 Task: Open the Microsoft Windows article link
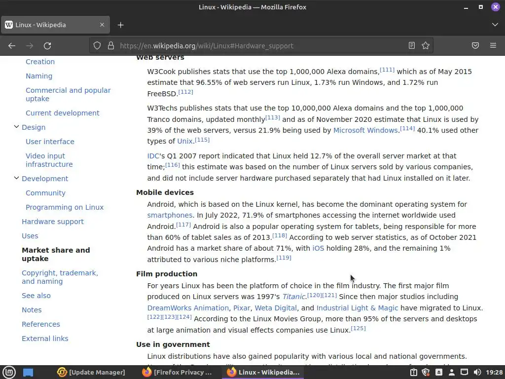(365, 130)
